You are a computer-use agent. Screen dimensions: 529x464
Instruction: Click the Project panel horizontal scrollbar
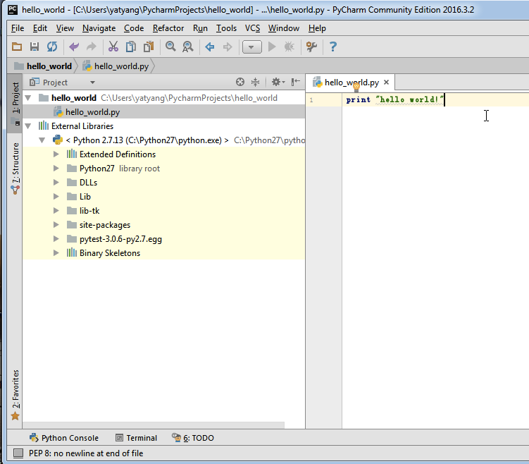154,425
